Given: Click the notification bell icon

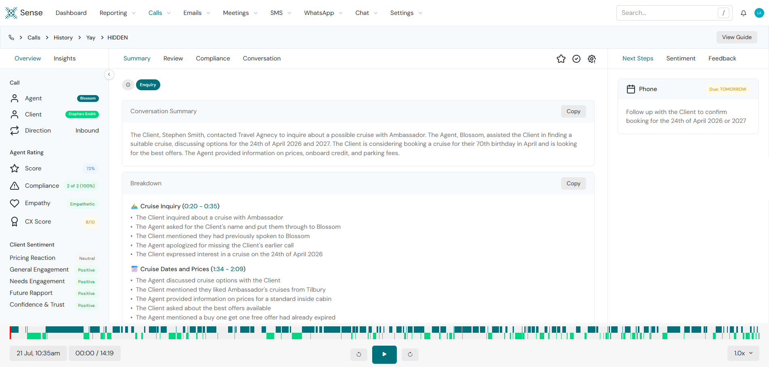Looking at the screenshot, I should tap(743, 12).
